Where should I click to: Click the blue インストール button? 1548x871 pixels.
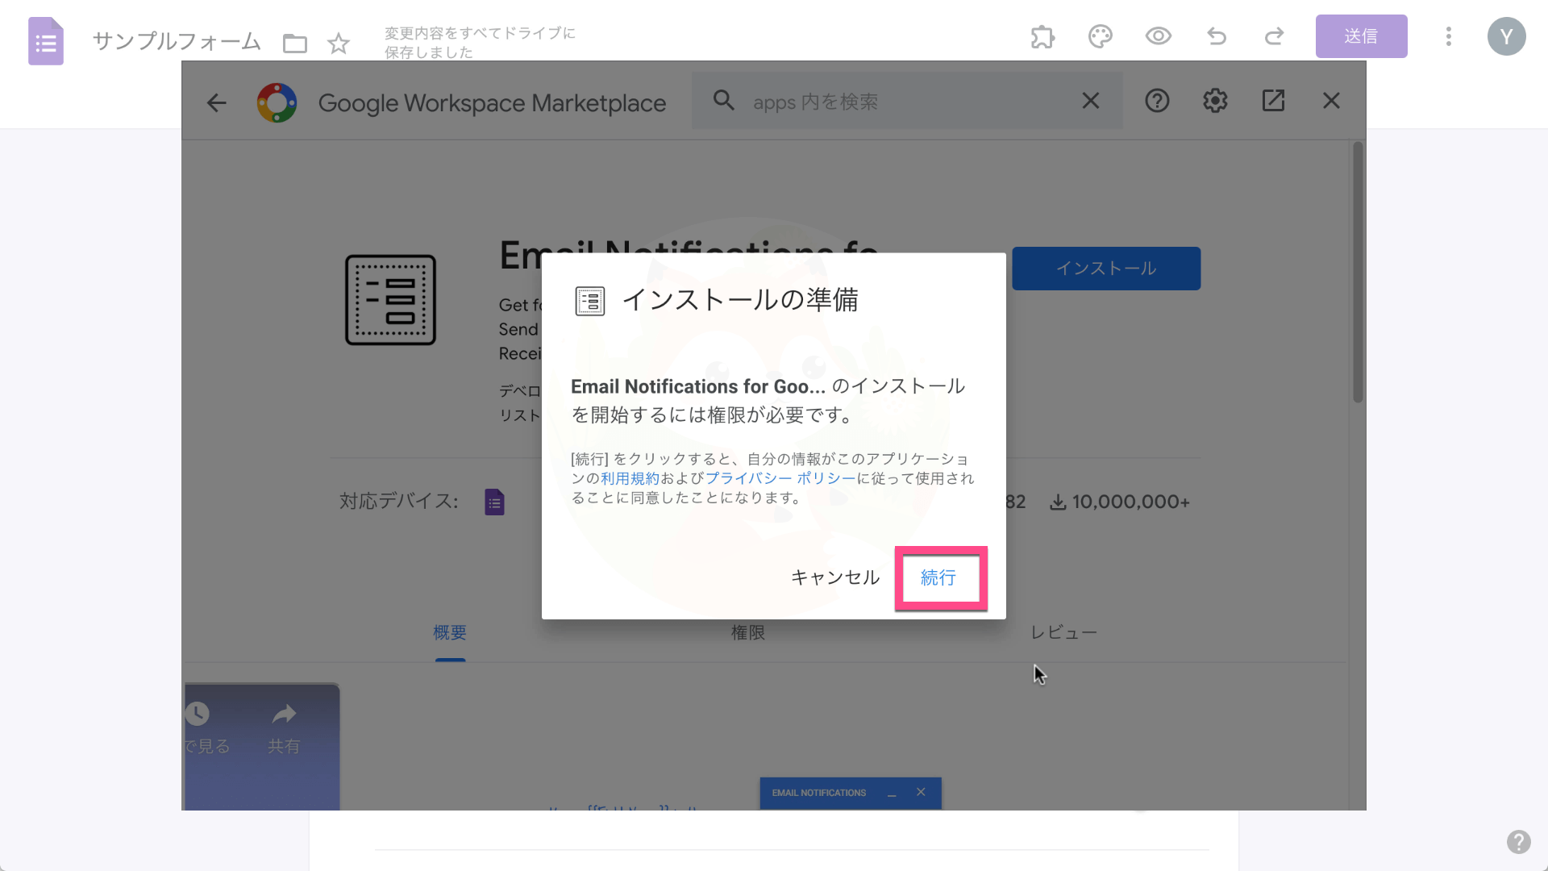[1106, 269]
